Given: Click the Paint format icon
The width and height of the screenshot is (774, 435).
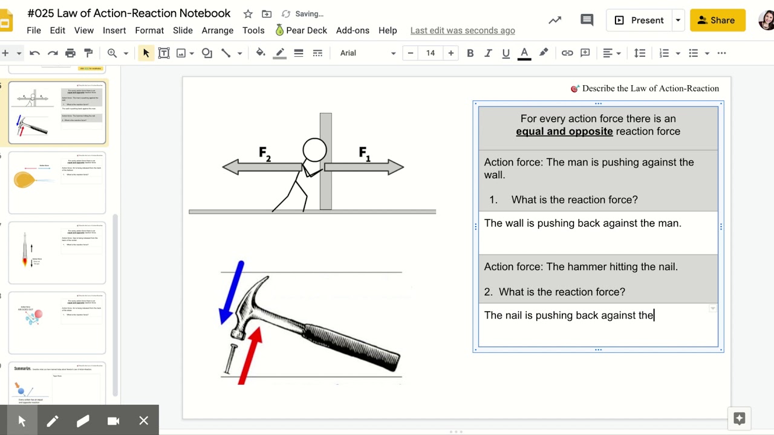Looking at the screenshot, I should (x=88, y=53).
